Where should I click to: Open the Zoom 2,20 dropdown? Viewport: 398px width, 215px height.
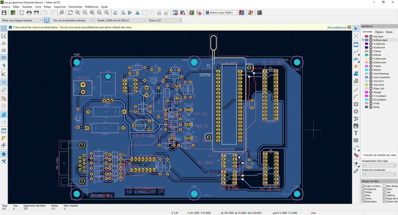180,20
